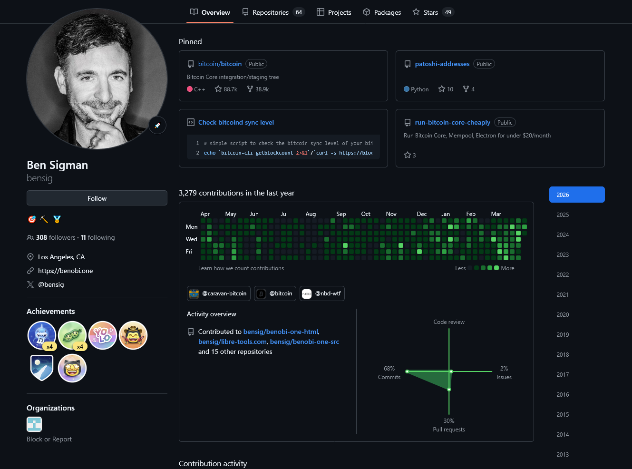Select the 2023 contribution year
632x469 pixels.
pos(577,254)
